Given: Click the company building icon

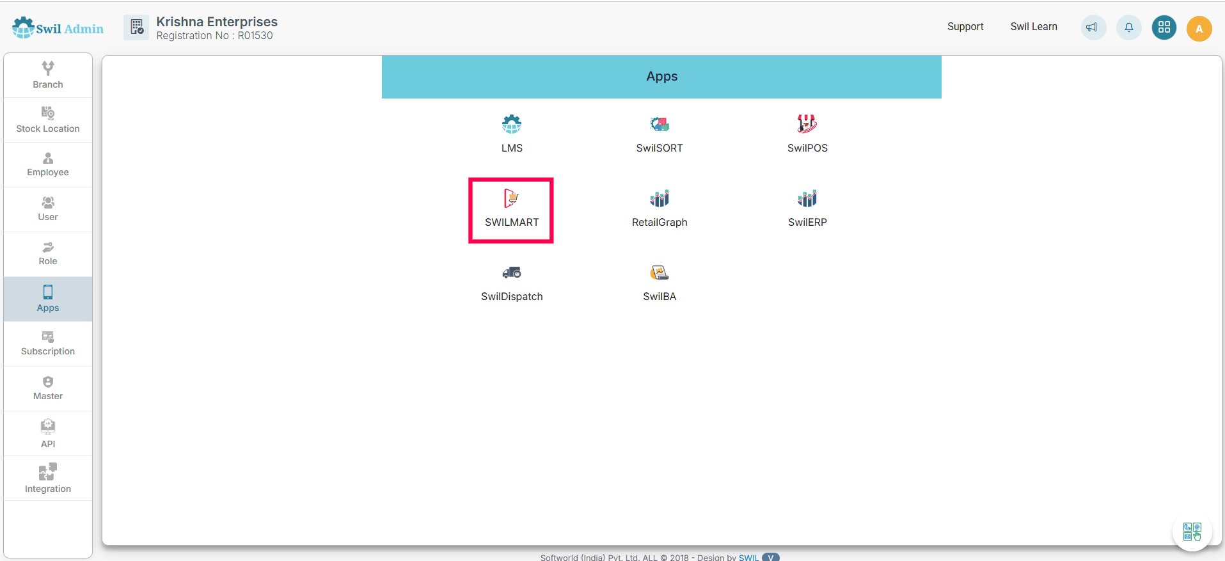Looking at the screenshot, I should coord(136,28).
